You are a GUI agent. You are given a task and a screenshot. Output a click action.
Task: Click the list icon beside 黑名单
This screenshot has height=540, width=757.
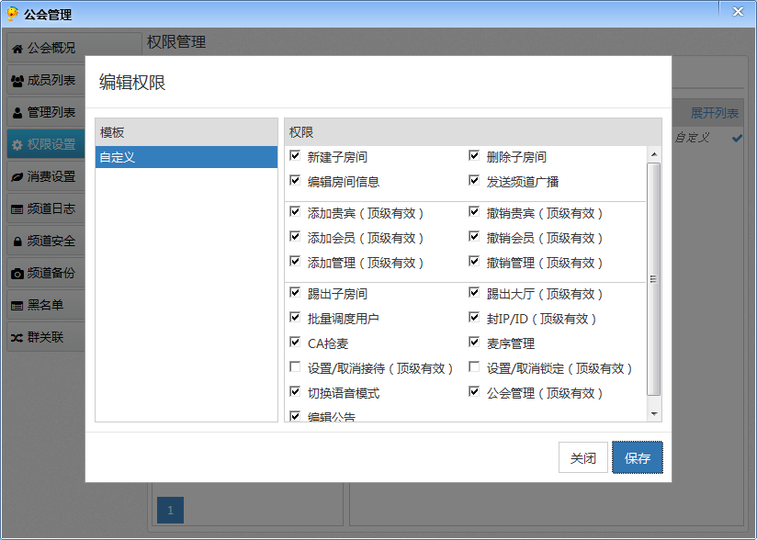click(x=17, y=306)
